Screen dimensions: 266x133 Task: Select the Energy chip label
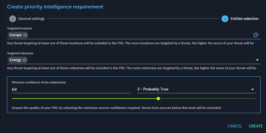tap(15, 60)
